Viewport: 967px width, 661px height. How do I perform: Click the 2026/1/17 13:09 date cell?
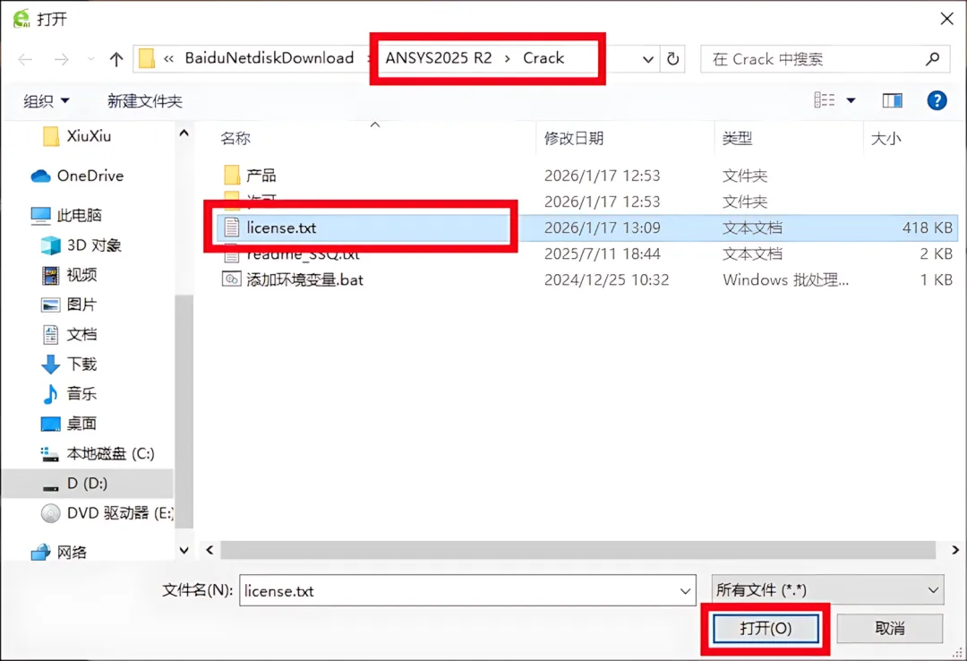pyautogui.click(x=602, y=227)
